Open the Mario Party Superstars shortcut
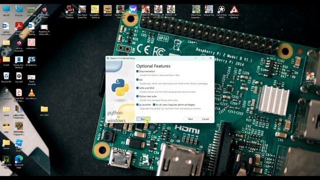 196,12
